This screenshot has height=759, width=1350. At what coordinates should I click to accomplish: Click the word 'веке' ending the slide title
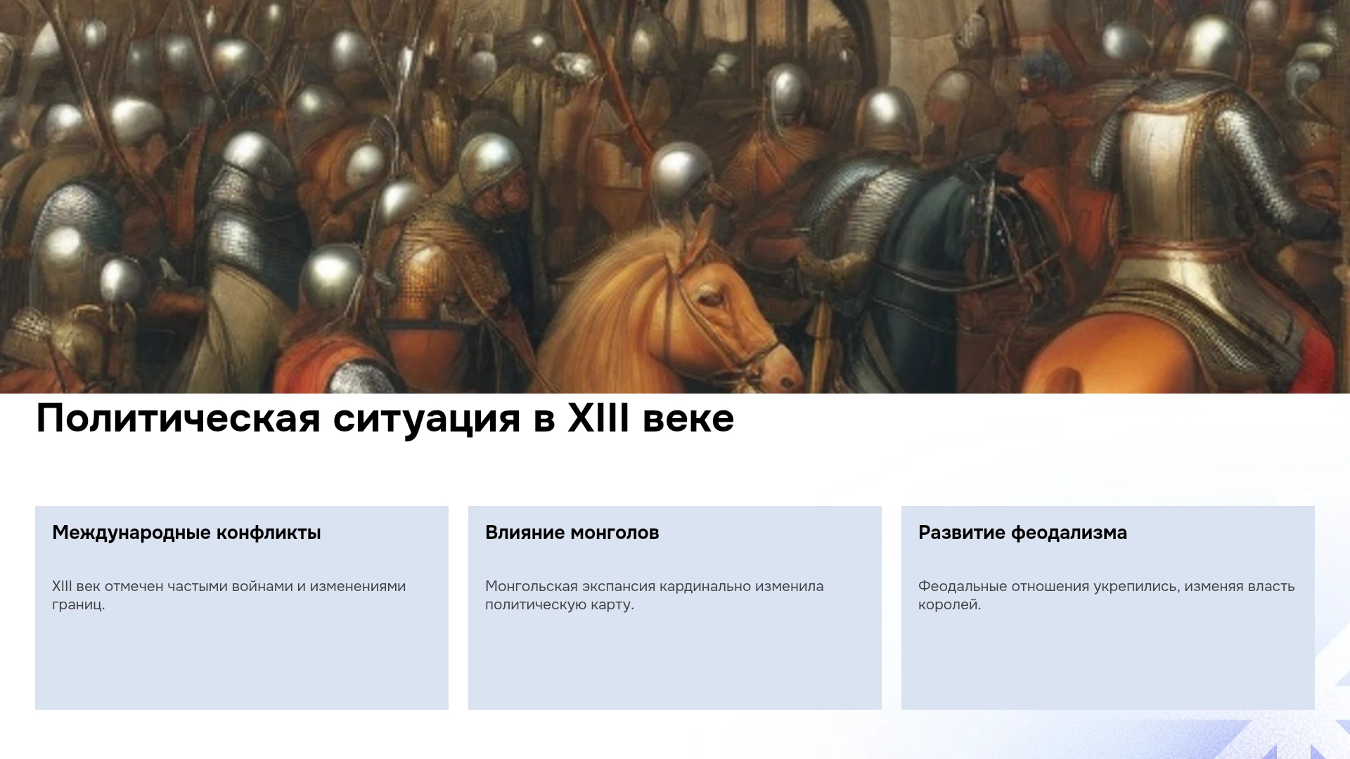[688, 420]
